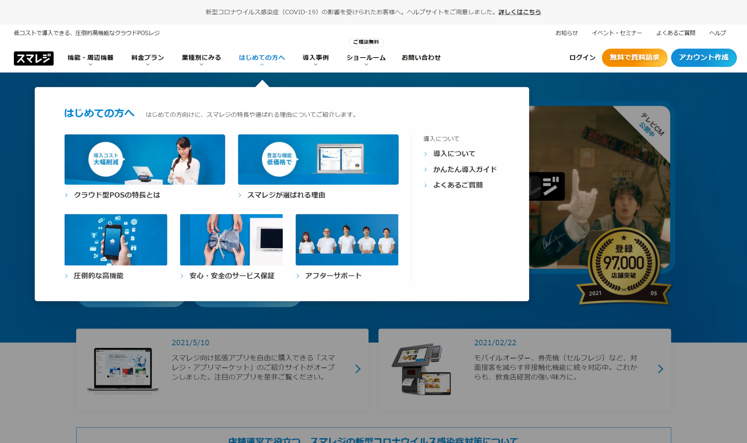Open よくあるご質問 in top bar
The height and width of the screenshot is (443, 747).
pyautogui.click(x=676, y=33)
